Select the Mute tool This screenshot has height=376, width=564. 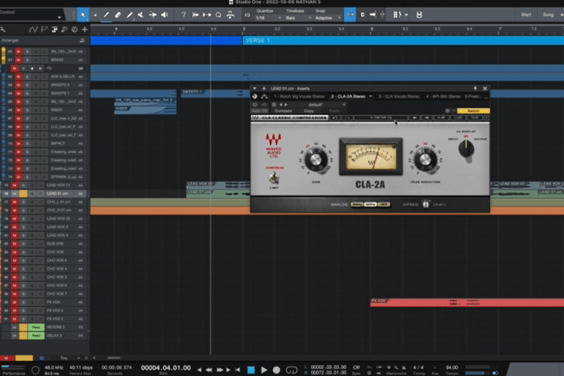pos(141,15)
